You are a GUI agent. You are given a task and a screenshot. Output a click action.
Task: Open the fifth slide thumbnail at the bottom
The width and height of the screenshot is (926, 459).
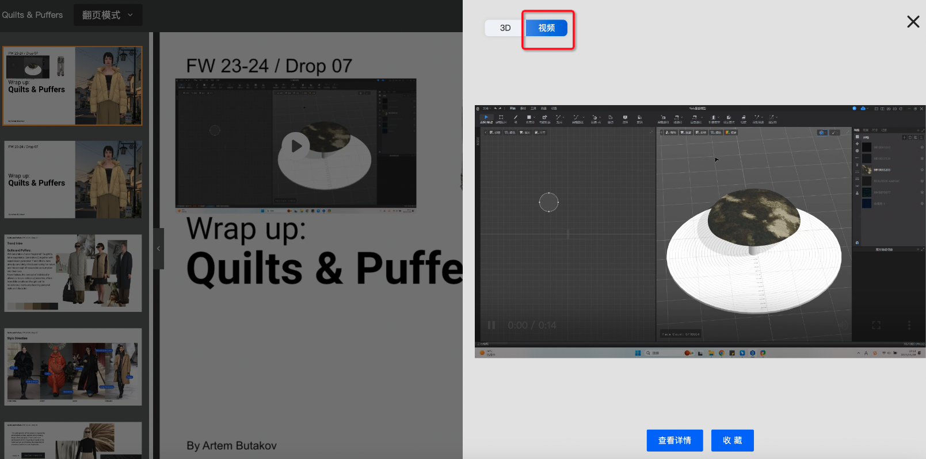pos(73,440)
